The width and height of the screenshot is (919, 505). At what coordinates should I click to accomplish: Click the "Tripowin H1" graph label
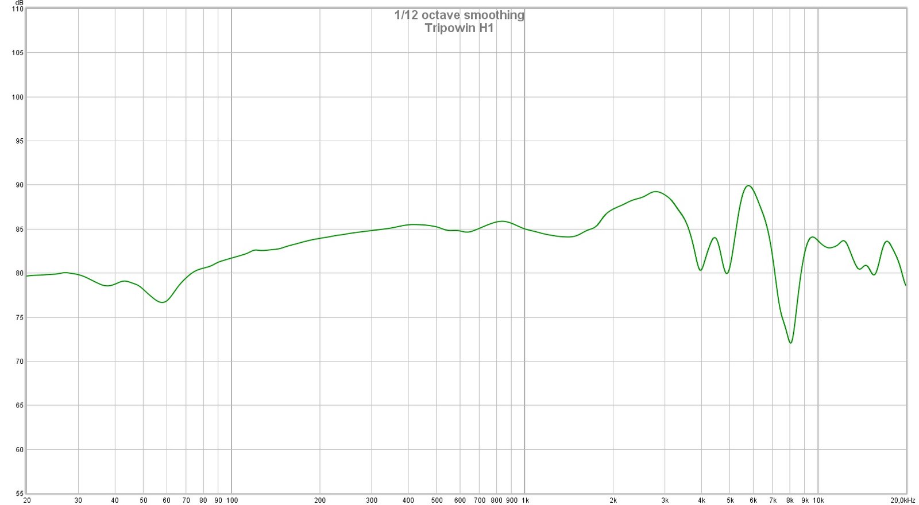pos(459,28)
